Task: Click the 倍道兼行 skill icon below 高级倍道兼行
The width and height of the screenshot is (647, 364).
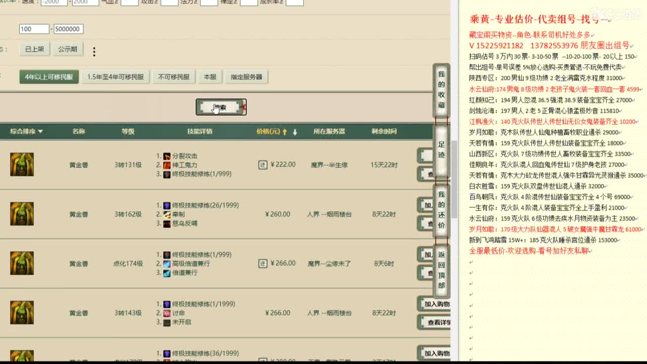Action: [167, 273]
